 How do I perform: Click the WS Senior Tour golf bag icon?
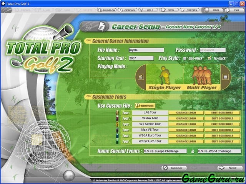117,124
